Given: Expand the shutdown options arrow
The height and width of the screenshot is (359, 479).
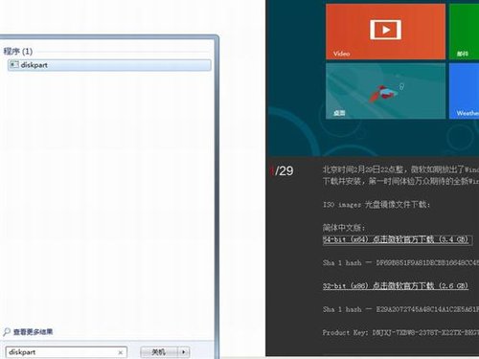Looking at the screenshot, I should (x=184, y=352).
